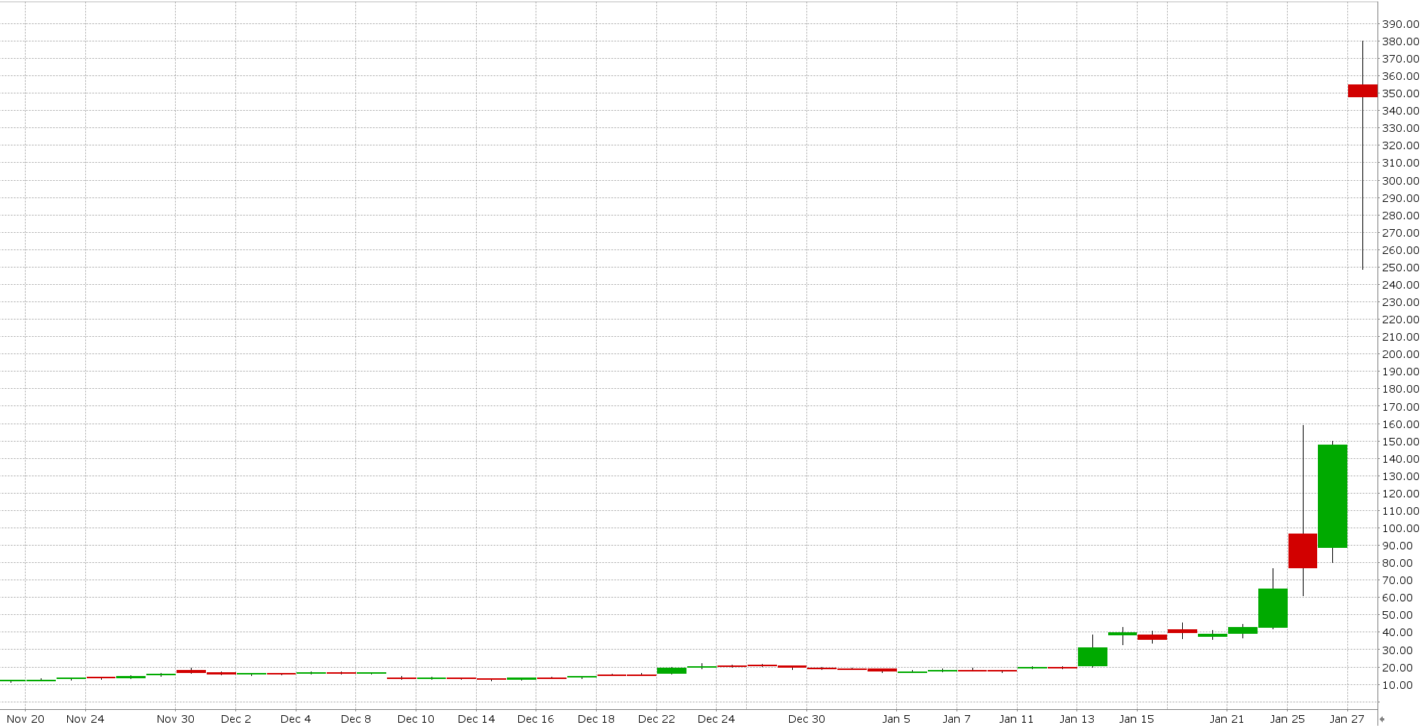
Task: Click the Jan 15 date label
Action: [1137, 719]
